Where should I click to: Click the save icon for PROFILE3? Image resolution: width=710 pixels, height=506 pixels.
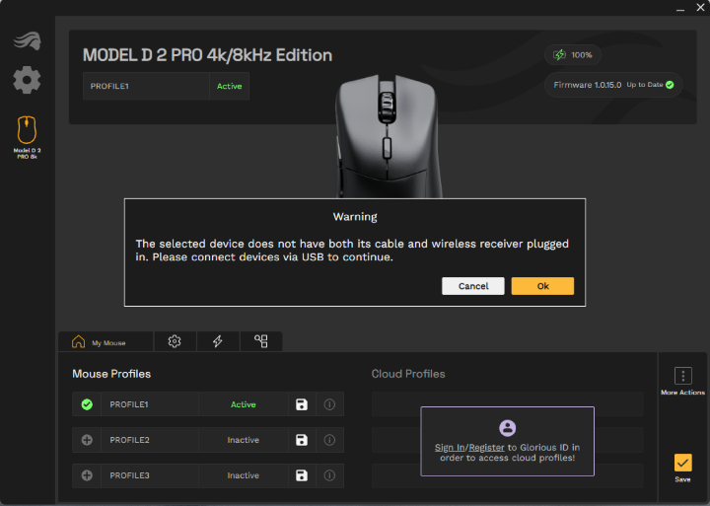point(302,475)
